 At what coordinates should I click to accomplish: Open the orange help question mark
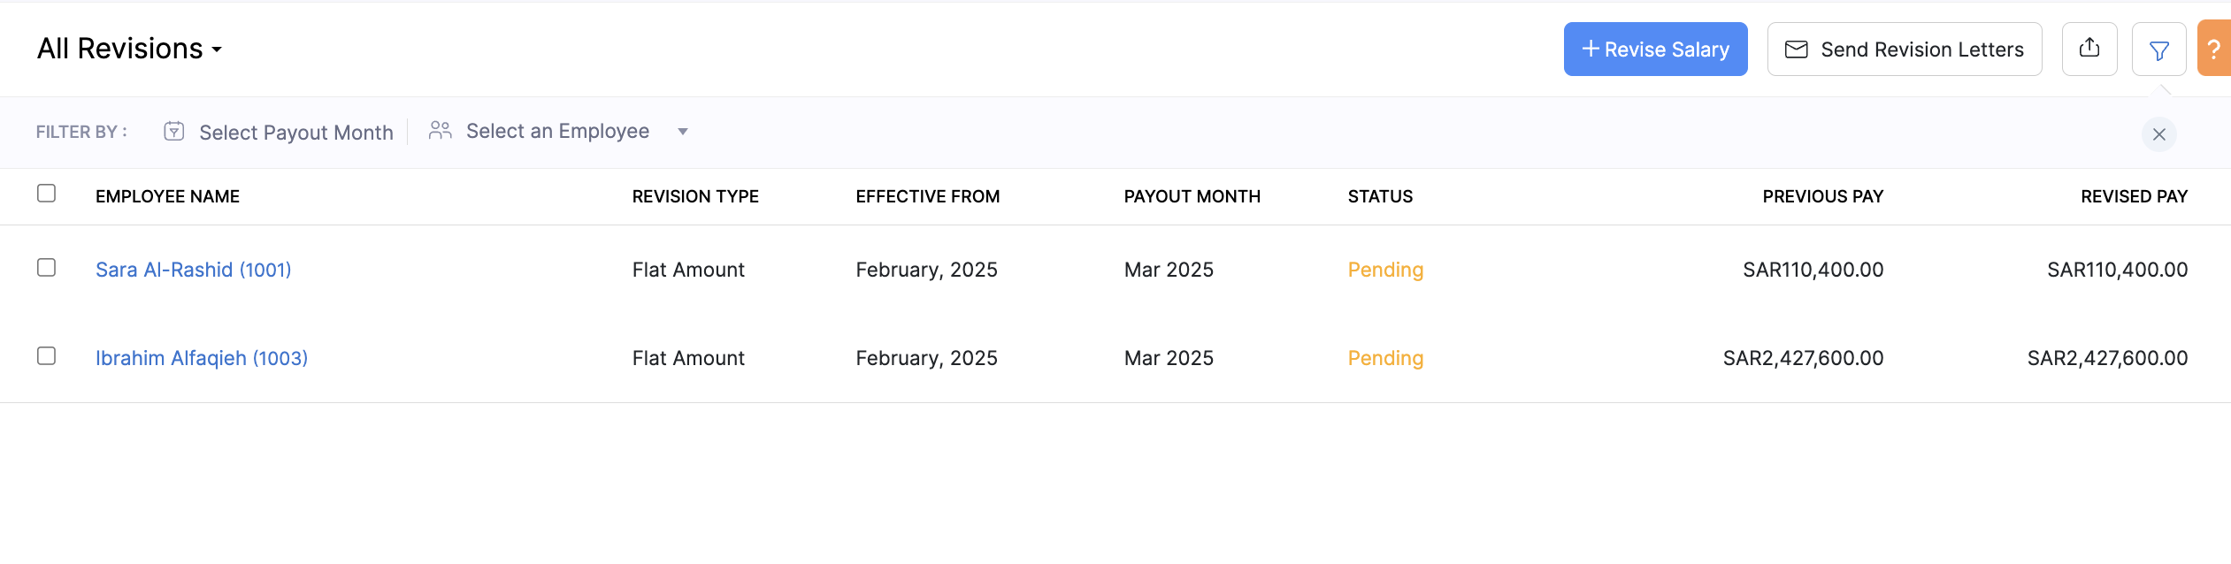[2214, 50]
